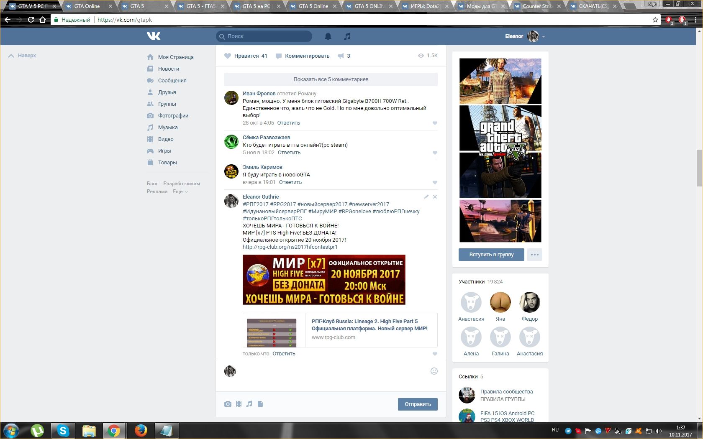This screenshot has width=703, height=439.
Task: Click the search field Поиск
Action: [264, 36]
